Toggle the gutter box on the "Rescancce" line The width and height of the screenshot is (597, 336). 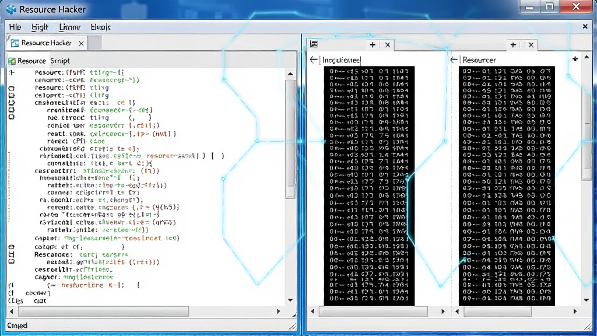12,254
